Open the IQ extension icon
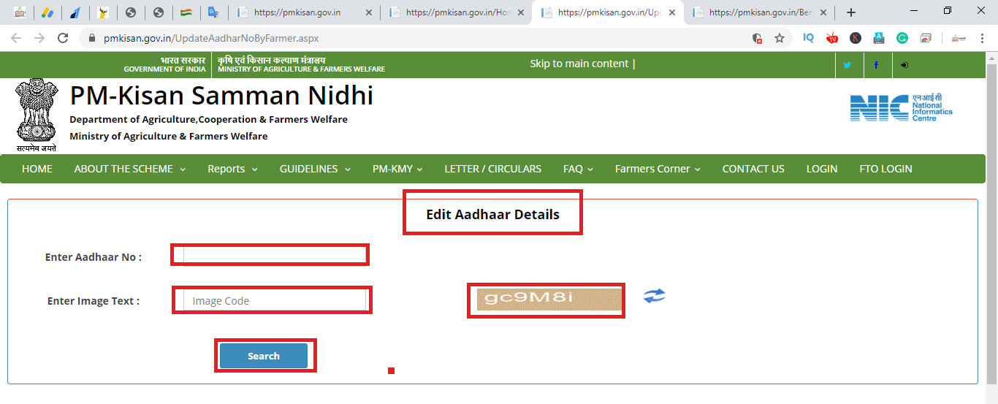 [x=808, y=38]
